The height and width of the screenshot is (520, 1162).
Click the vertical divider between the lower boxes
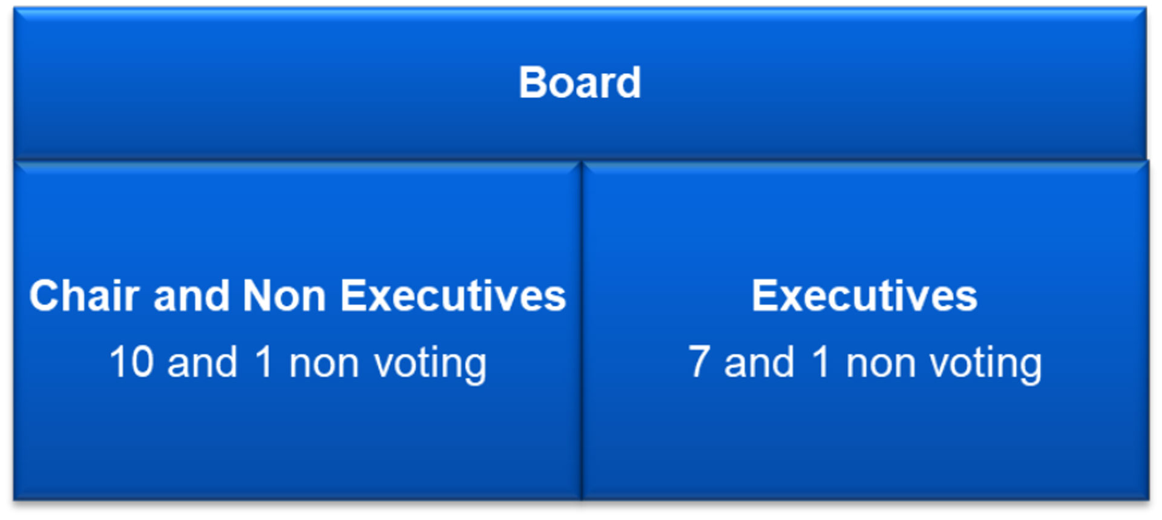(582, 331)
